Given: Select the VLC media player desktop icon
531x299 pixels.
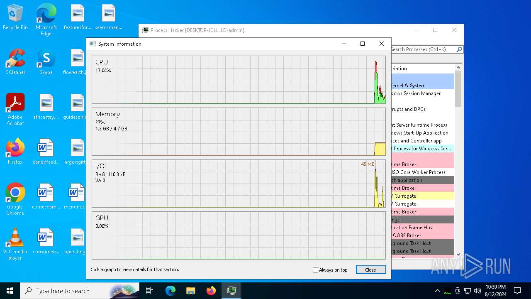Looking at the screenshot, I should coord(15,244).
